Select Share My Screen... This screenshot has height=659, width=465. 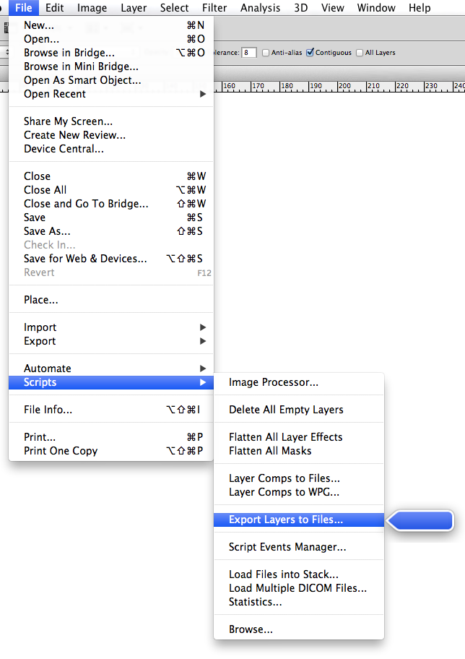[111, 121]
